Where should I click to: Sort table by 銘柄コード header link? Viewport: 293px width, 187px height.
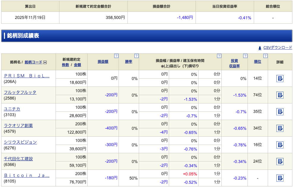coord(34,62)
